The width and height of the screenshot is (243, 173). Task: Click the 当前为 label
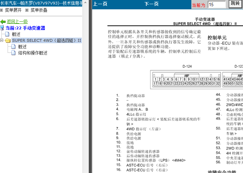coord(199,5)
